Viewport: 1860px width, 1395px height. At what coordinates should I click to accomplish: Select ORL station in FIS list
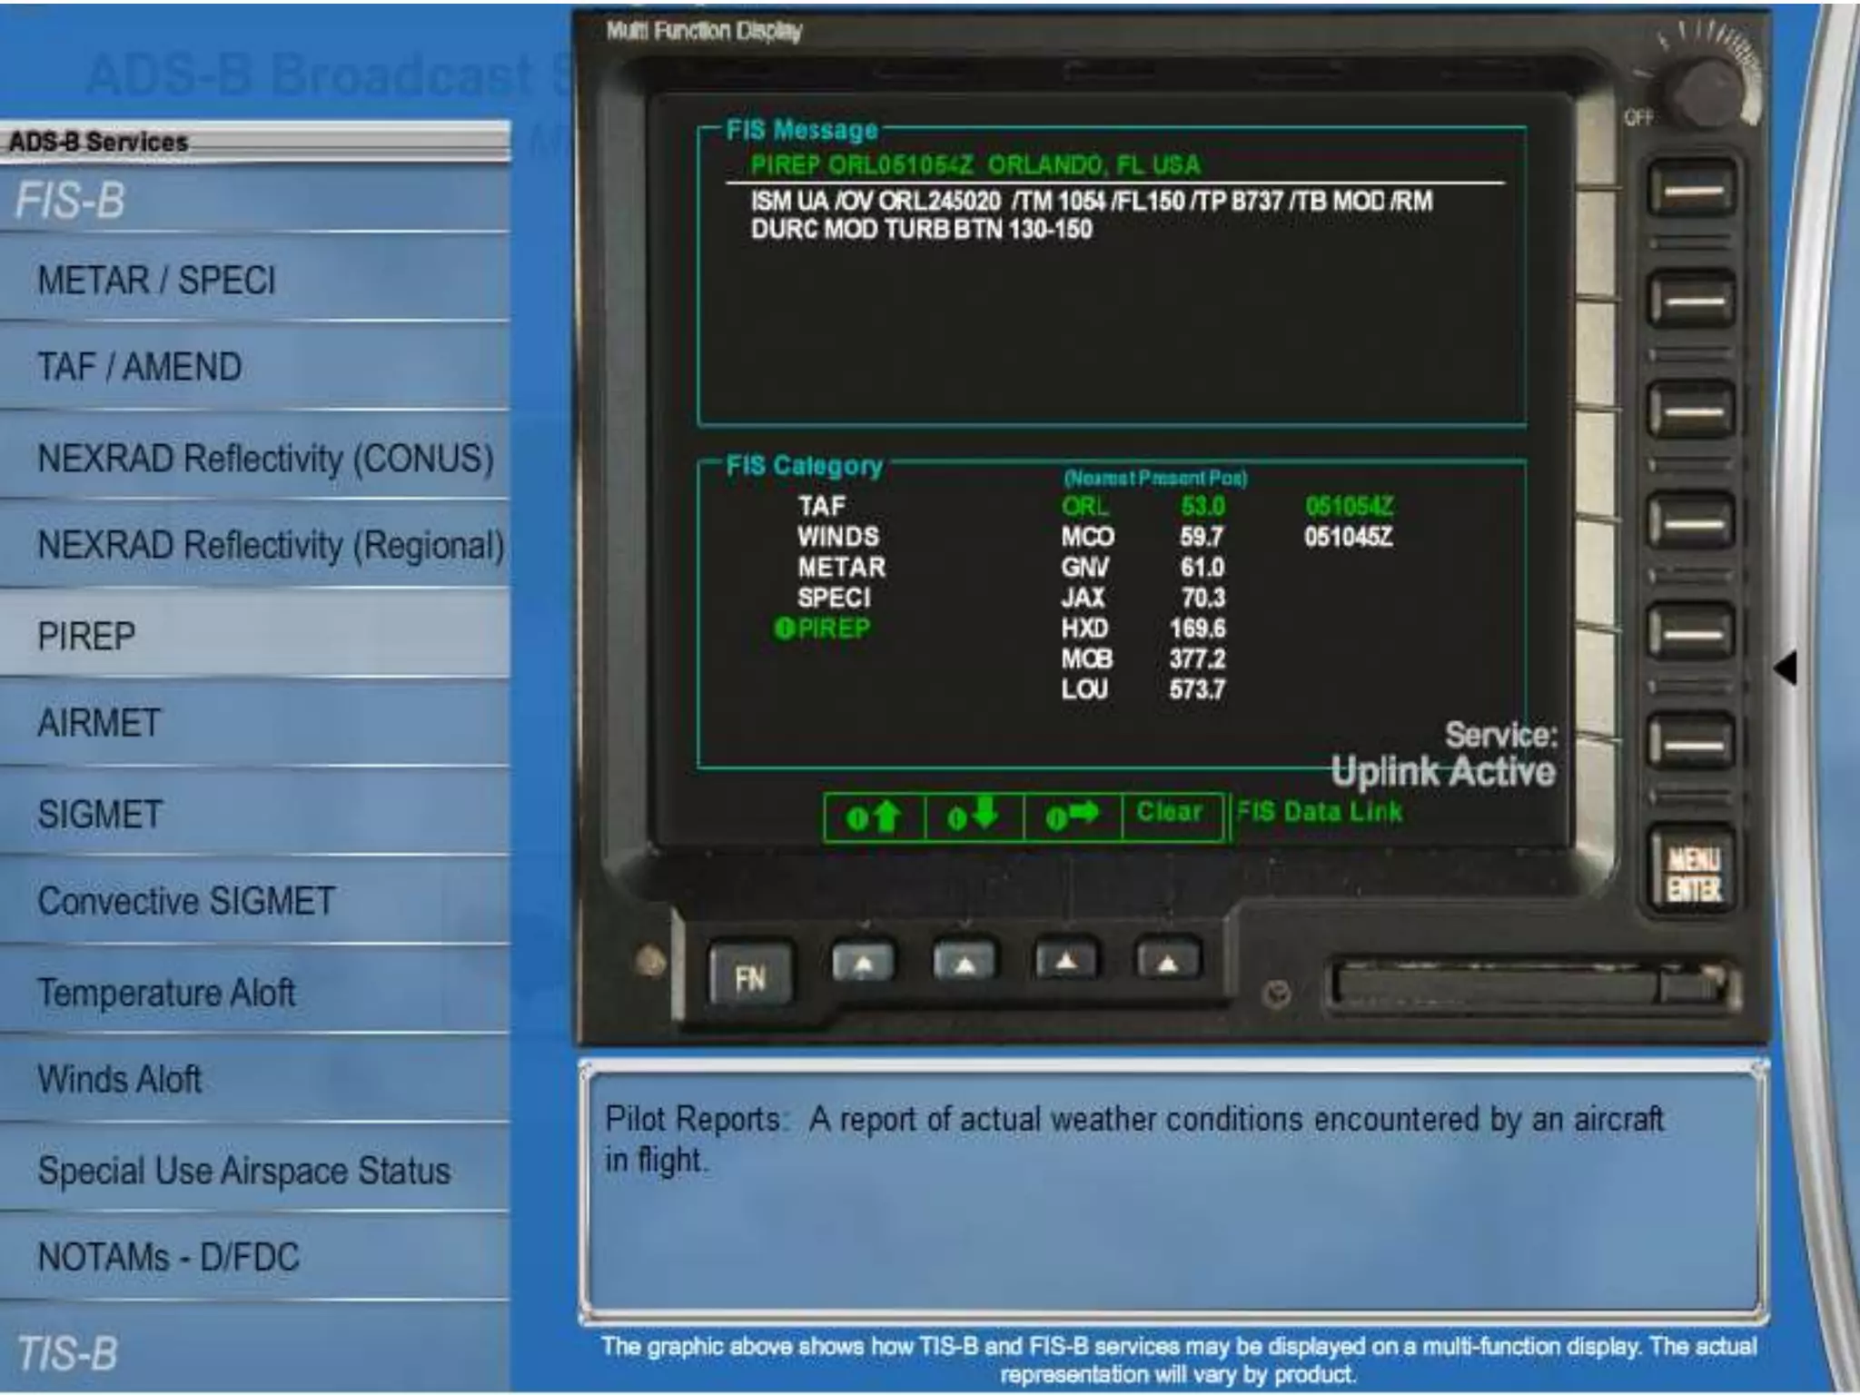click(x=1084, y=506)
